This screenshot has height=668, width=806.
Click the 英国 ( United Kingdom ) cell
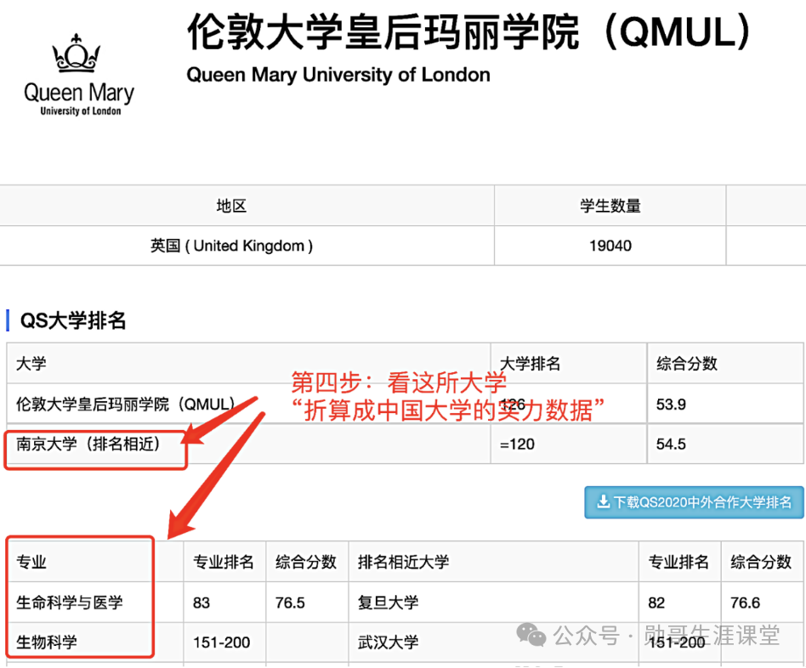click(x=231, y=246)
